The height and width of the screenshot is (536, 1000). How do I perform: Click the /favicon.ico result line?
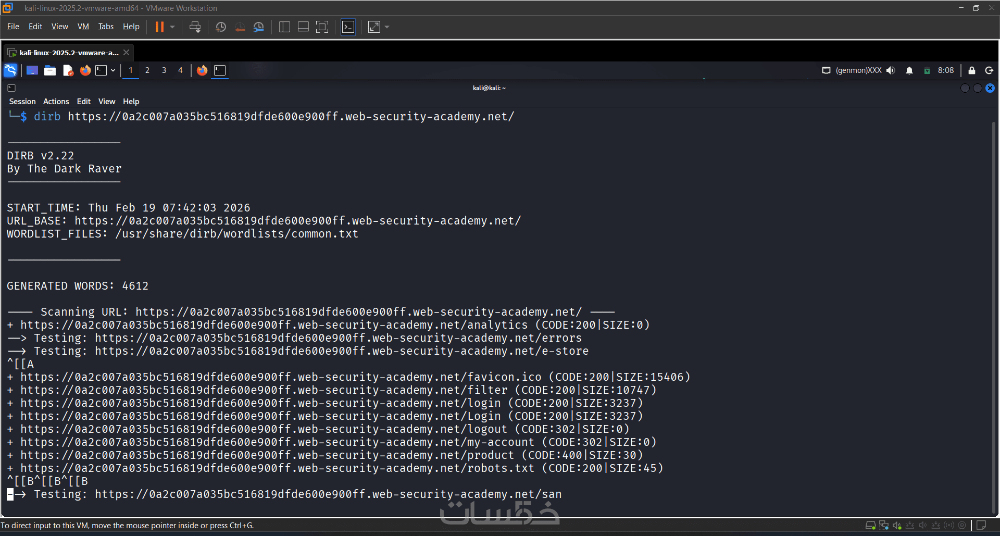[x=349, y=377]
